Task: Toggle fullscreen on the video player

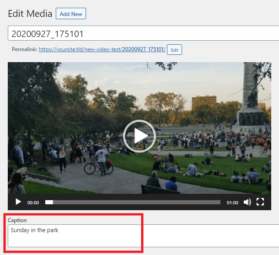Action: coord(260,202)
